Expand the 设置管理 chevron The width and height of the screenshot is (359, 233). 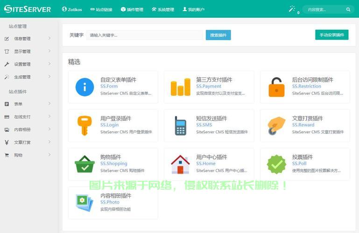coord(49,64)
